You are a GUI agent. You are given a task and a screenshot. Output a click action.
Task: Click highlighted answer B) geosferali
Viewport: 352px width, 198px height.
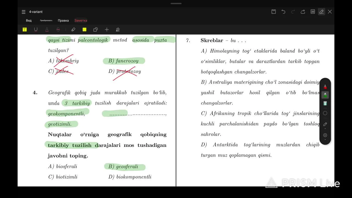click(123, 166)
